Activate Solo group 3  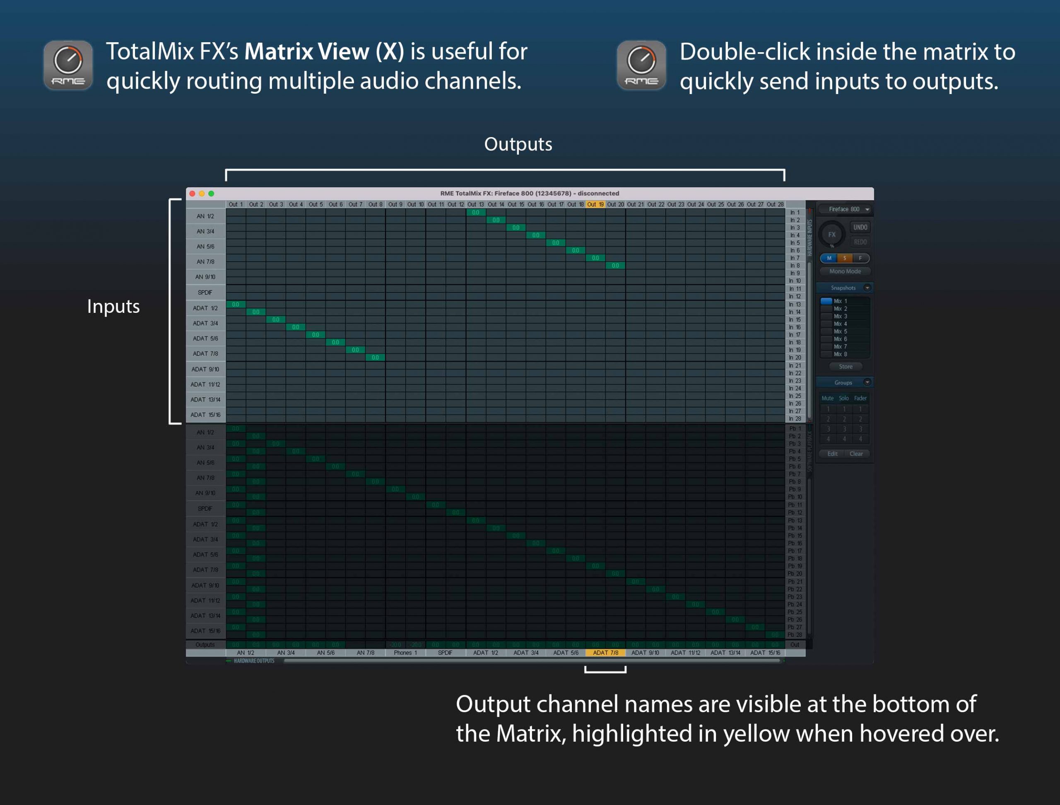[844, 429]
